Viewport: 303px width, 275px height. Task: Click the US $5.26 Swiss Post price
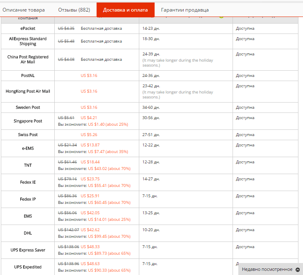tap(89, 135)
